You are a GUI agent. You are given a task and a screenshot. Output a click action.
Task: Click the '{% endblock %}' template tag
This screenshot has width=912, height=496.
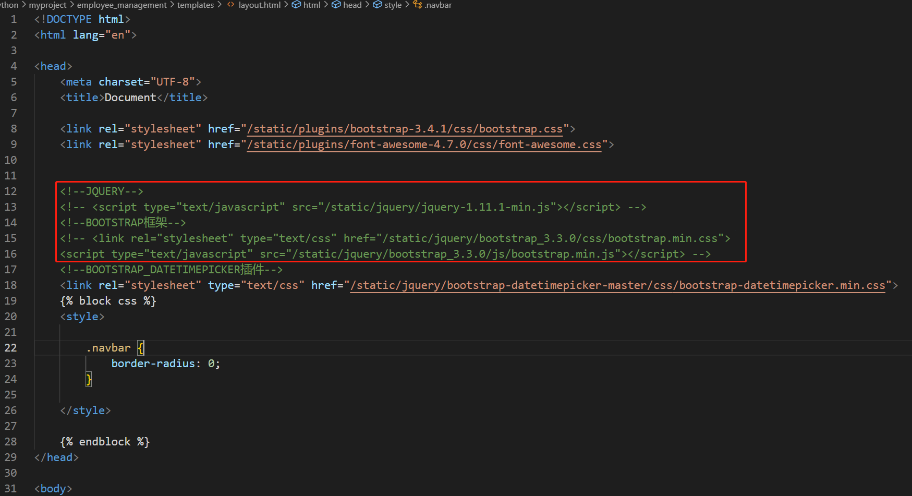point(105,442)
